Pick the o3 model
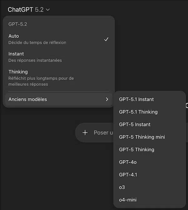Screen dimensions: 188x210 tap(122, 187)
